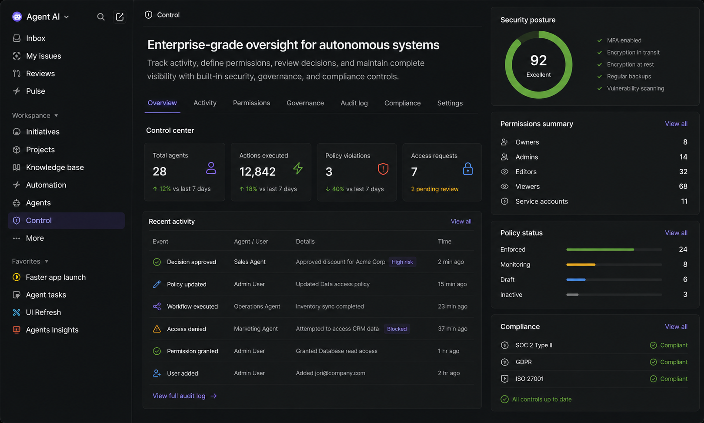Click View all in Permissions summary
Viewport: 704px width, 423px height.
(676, 124)
